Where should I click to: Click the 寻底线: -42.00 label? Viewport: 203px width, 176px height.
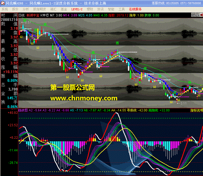coord(137,110)
